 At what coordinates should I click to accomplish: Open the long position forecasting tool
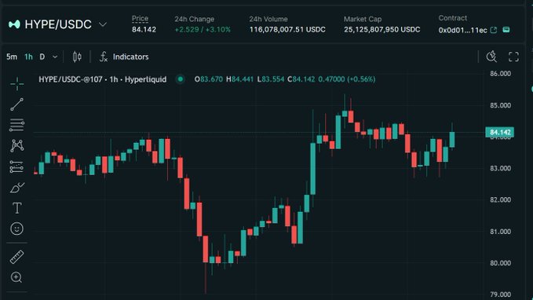pyautogui.click(x=16, y=166)
